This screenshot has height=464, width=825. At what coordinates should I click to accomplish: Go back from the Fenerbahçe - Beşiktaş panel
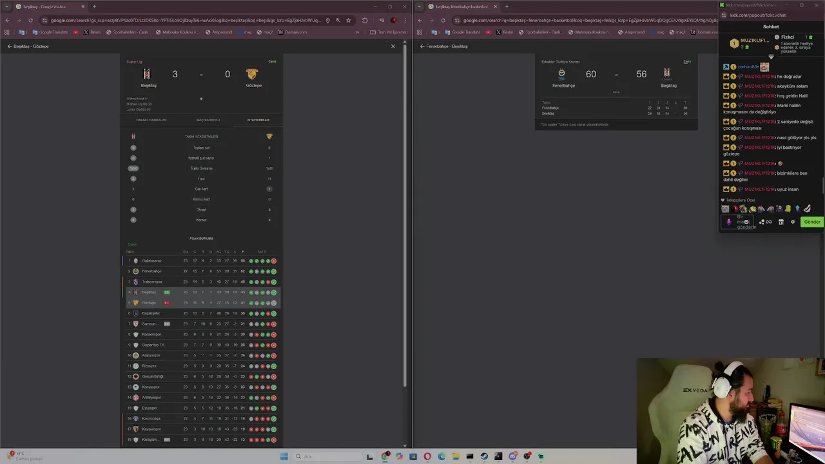tap(422, 46)
